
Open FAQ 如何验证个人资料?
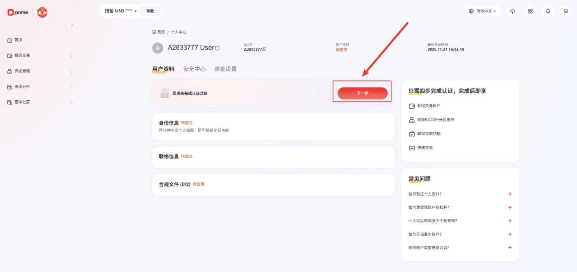tap(460, 194)
